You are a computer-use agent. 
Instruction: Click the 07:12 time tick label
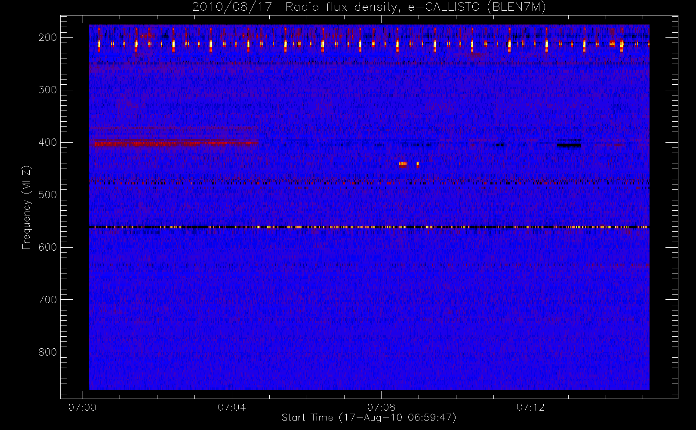pos(530,407)
